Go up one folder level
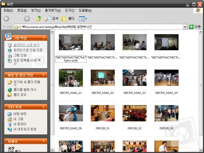 pos(39,19)
